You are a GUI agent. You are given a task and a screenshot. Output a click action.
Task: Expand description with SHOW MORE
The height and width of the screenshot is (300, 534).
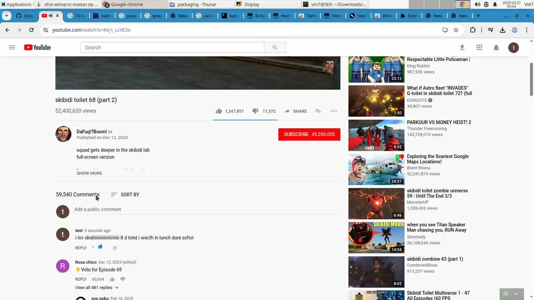(89, 173)
